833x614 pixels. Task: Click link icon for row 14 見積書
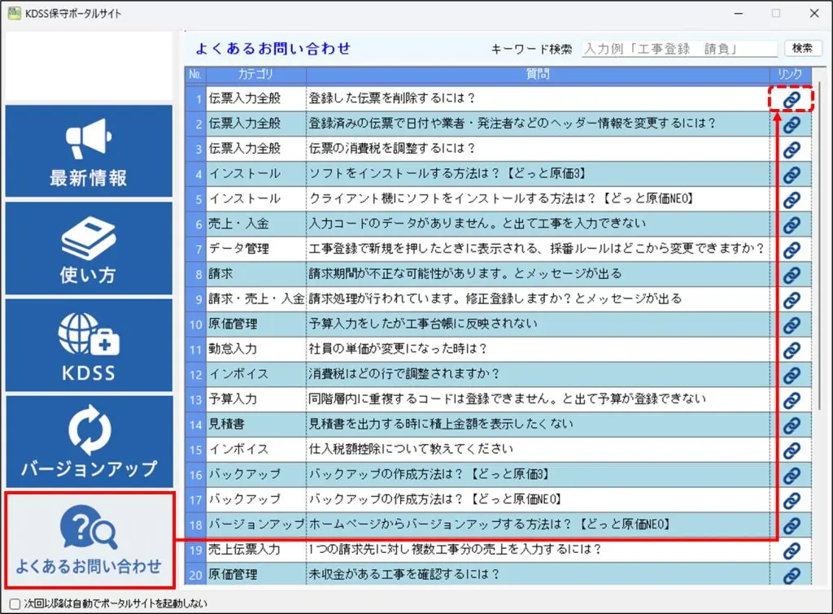(791, 425)
